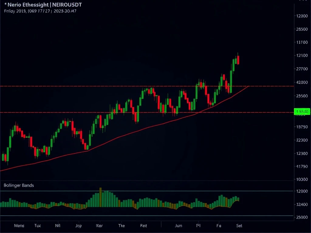
Task: Click the 22000 price scale label
Action: tap(302, 140)
